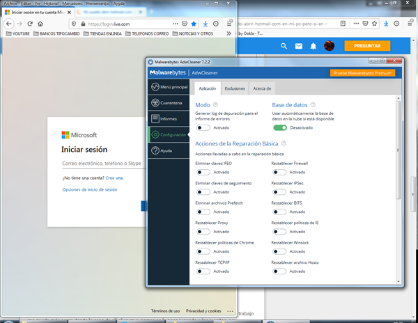Toggle Eliminar archivos Prefetch switch
The width and height of the screenshot is (418, 323).
(203, 212)
